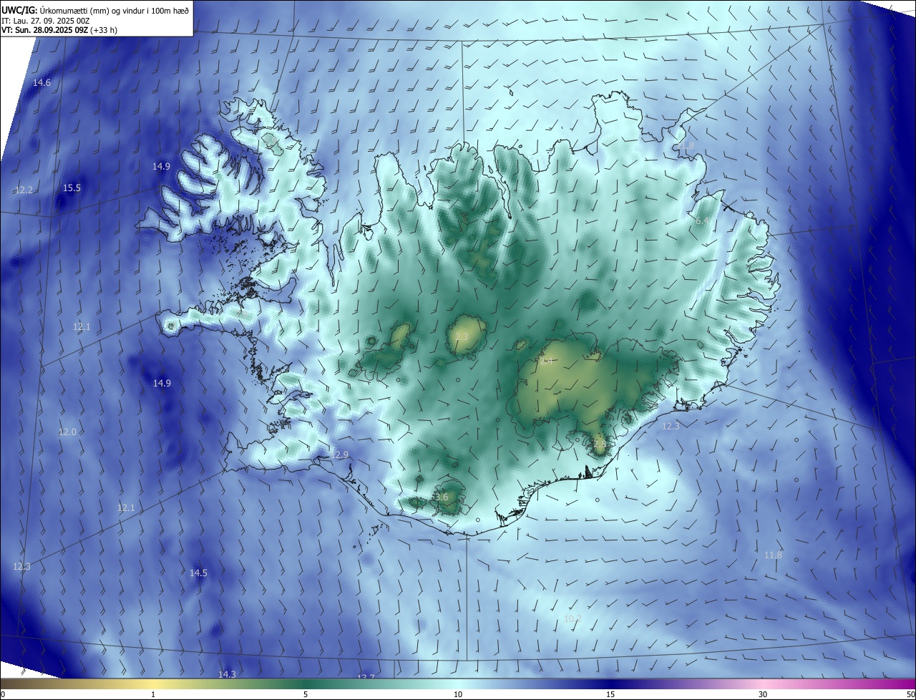Image resolution: width=916 pixels, height=700 pixels.
Task: Click the 2.3 value label on the central glacier
Action: (462, 337)
